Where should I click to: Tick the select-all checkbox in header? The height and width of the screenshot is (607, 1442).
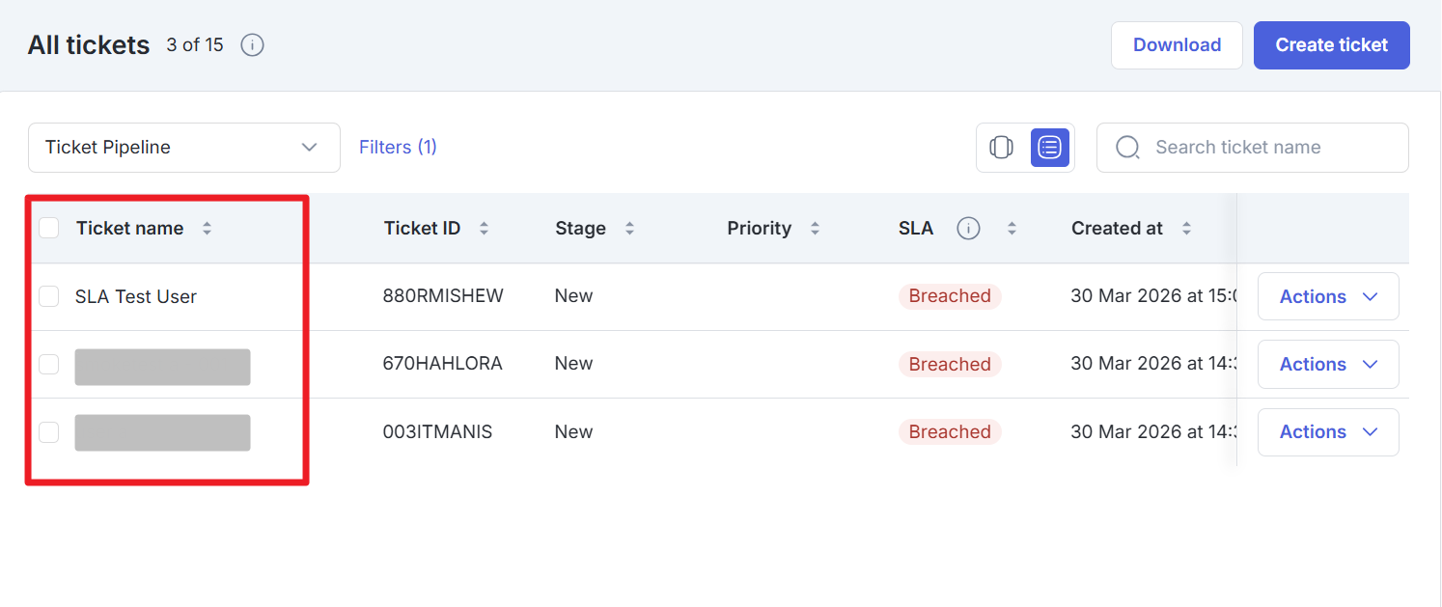pyautogui.click(x=49, y=229)
